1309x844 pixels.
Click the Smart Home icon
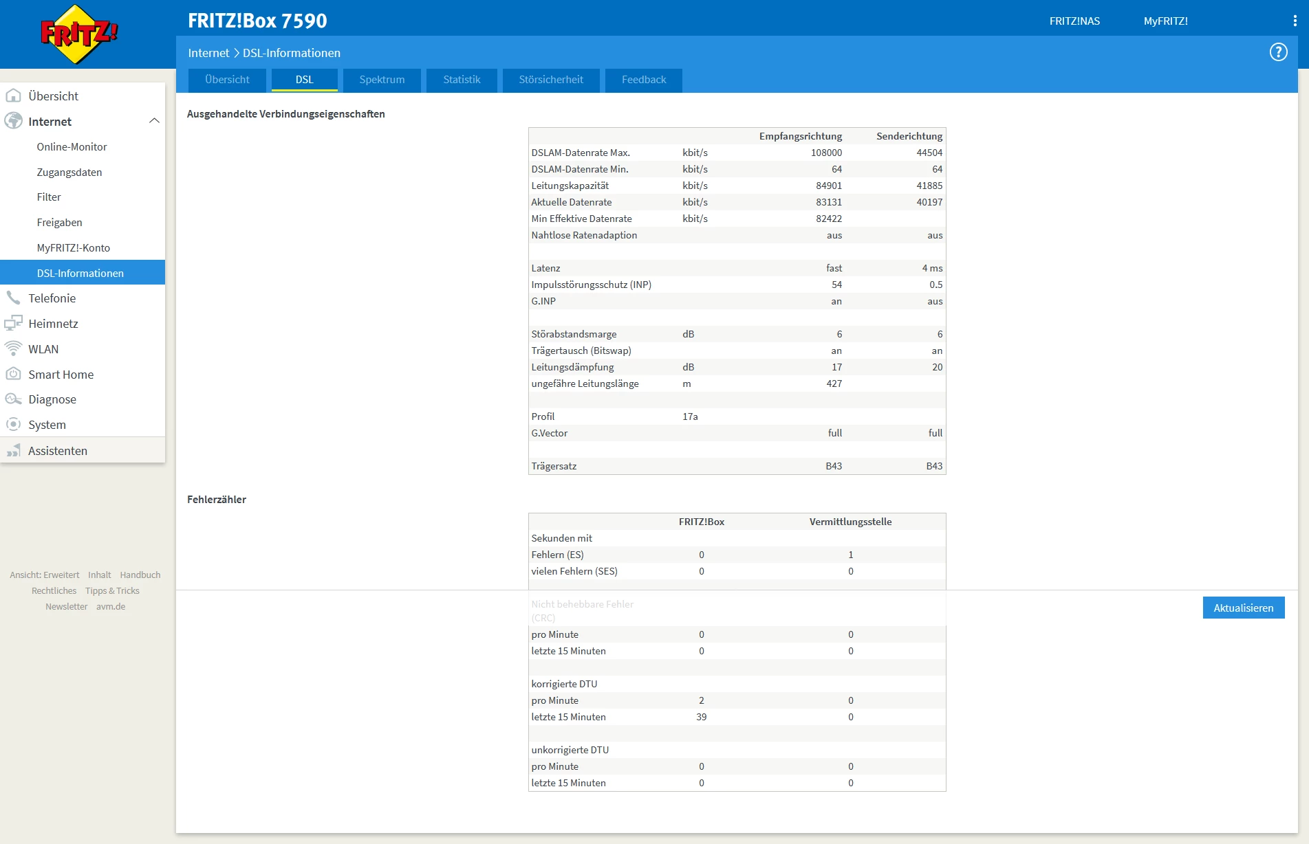coord(13,374)
